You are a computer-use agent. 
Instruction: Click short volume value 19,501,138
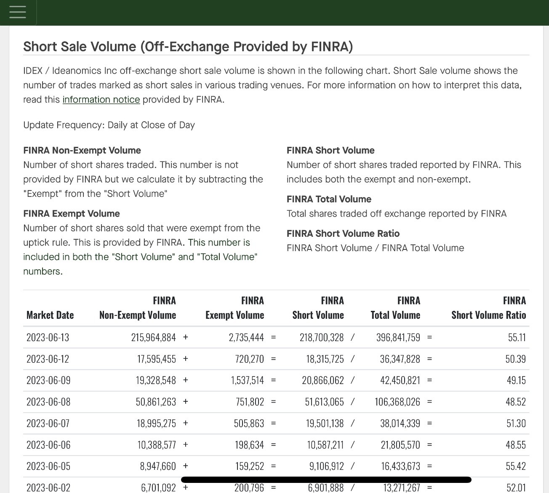(325, 424)
